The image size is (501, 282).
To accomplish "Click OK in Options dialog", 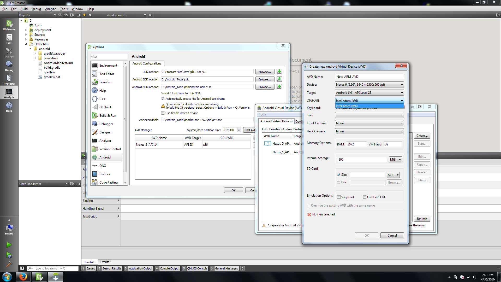I will tap(234, 190).
